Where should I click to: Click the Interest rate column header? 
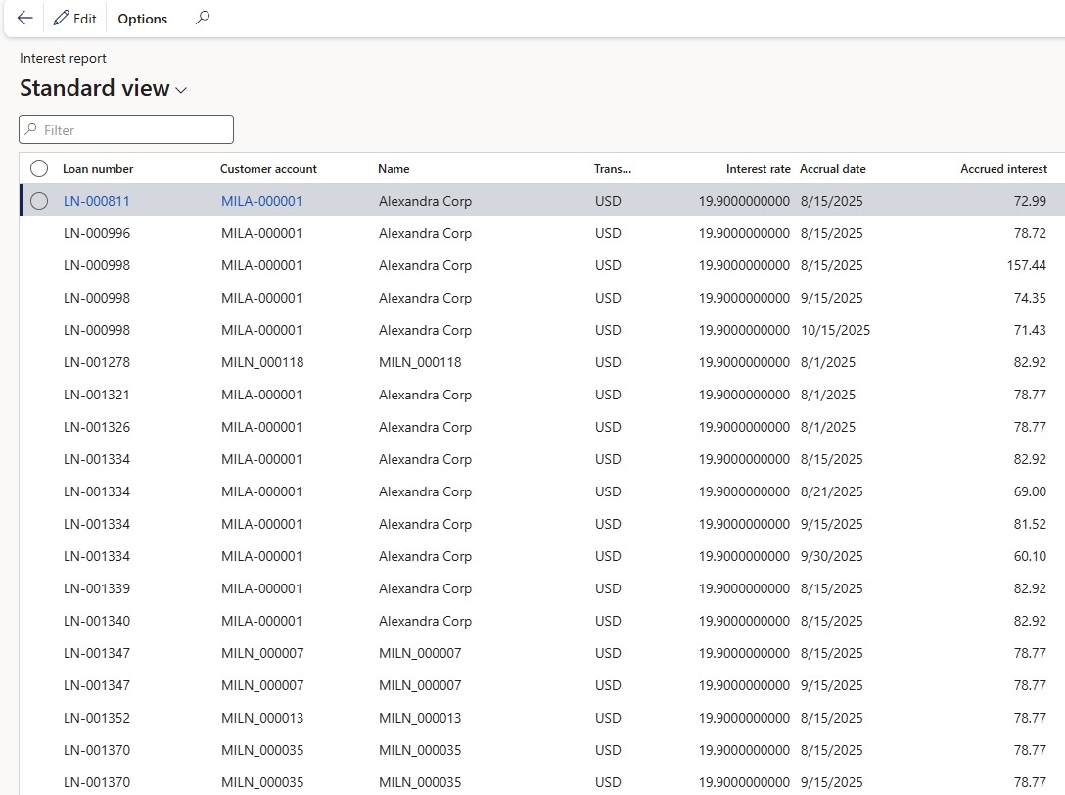coord(758,168)
